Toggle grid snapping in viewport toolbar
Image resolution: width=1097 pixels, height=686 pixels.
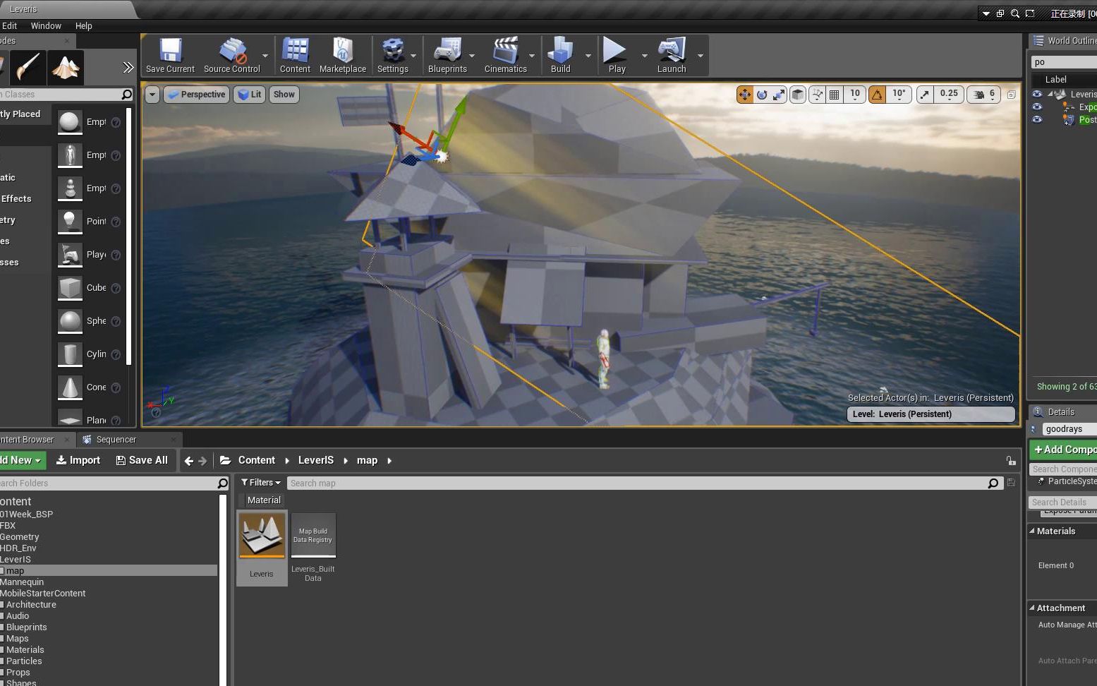(x=835, y=95)
